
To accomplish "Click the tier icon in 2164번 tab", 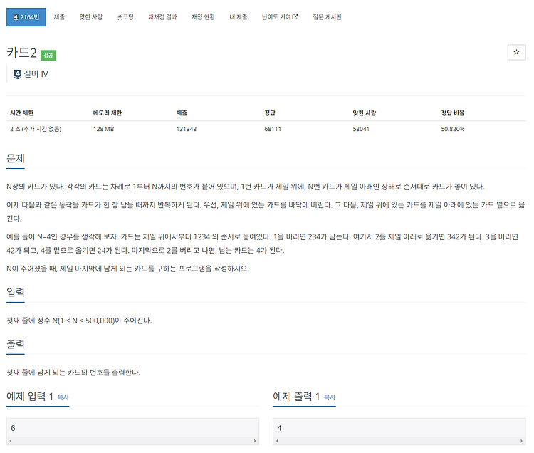I will point(16,17).
